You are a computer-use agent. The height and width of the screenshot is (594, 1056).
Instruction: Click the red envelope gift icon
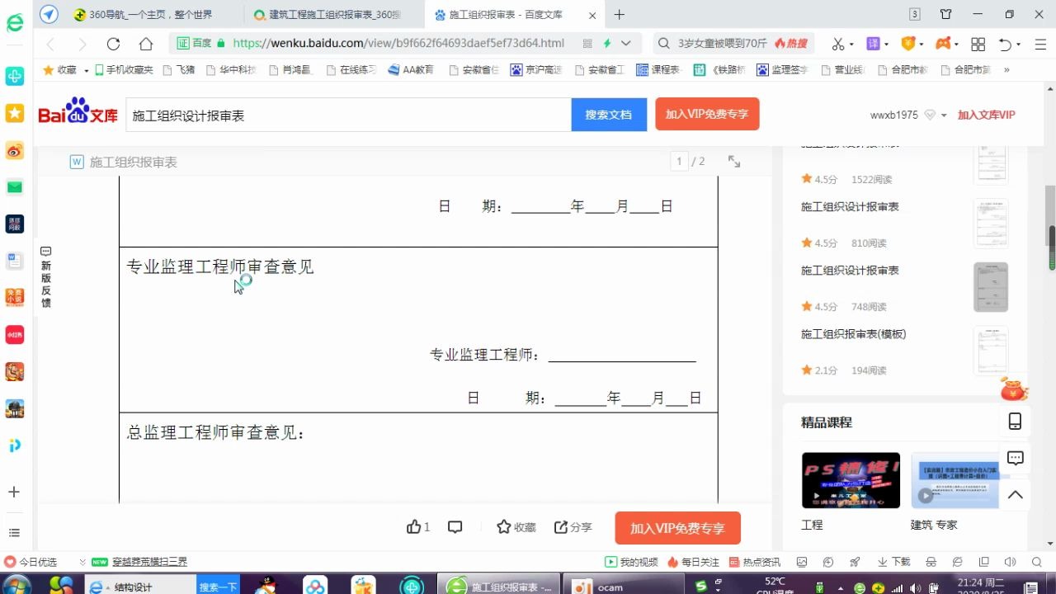1014,388
